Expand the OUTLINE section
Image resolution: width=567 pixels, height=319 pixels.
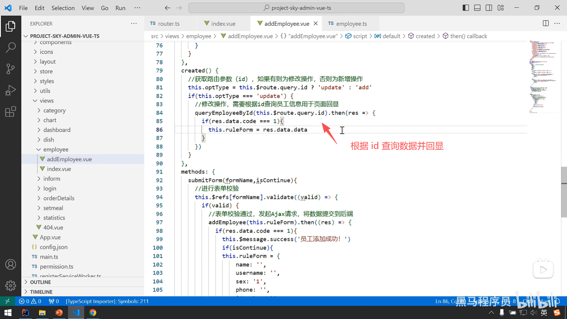tap(40, 282)
